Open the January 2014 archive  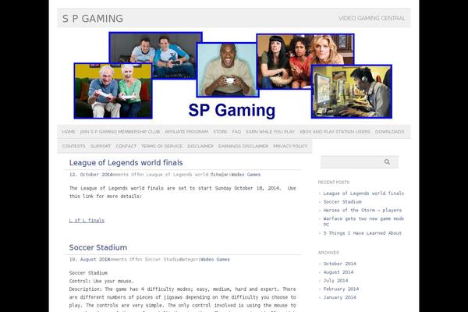(x=339, y=297)
